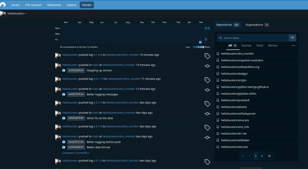
Task: Click the site logo in top-left corner
Action: coord(3,4)
